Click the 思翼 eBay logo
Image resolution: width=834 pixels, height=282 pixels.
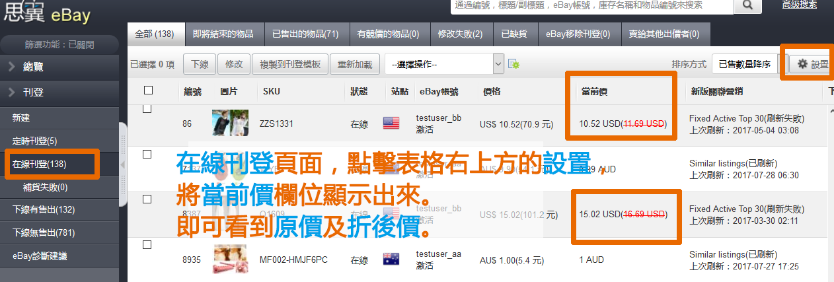coord(46,12)
